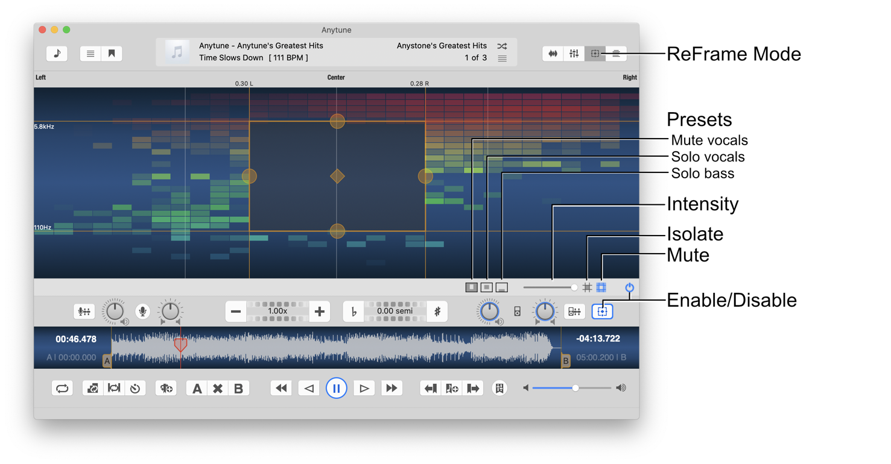Click the loop-with-note icon button
891x464 pixels.
tap(93, 389)
